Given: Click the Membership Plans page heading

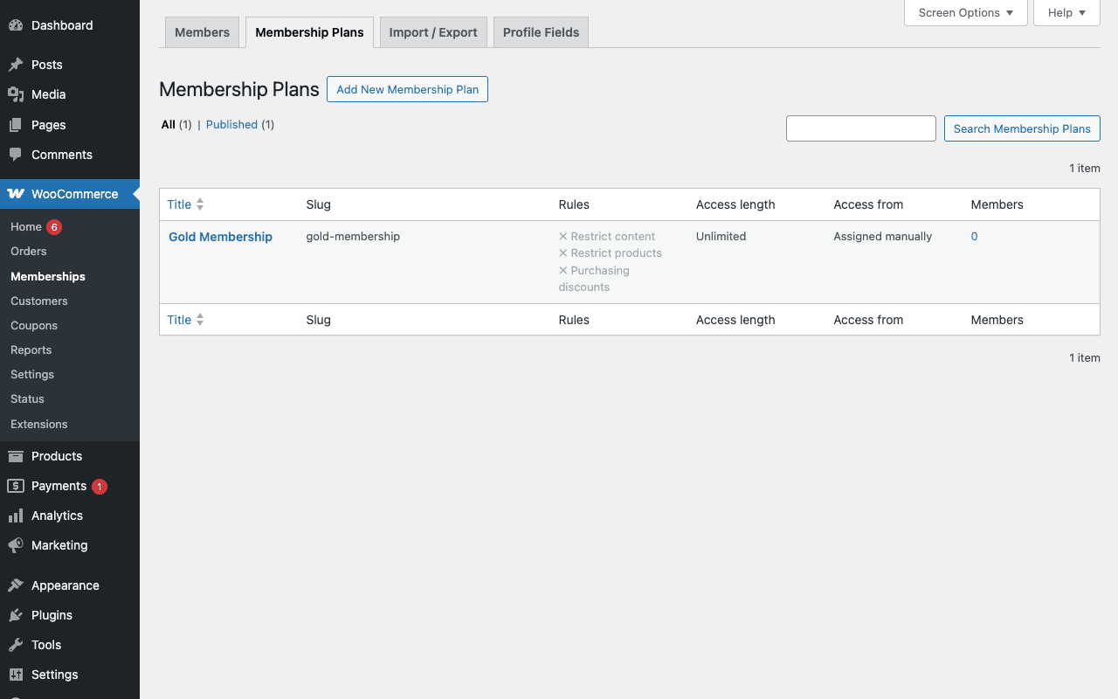Looking at the screenshot, I should 239,89.
